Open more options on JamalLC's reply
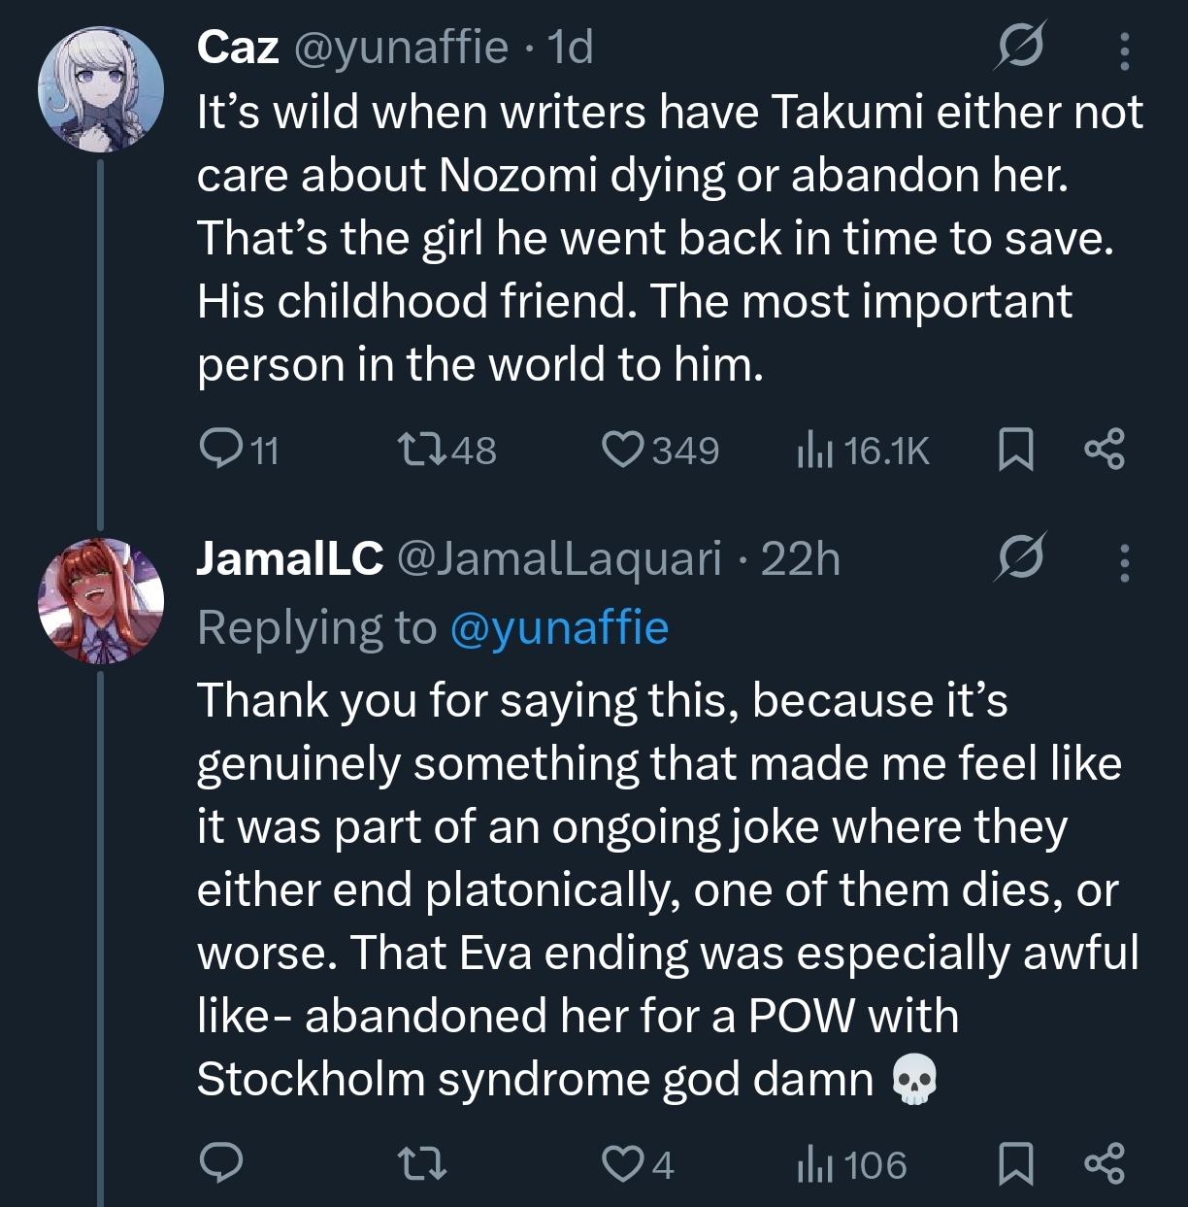The image size is (1188, 1207). [1124, 562]
